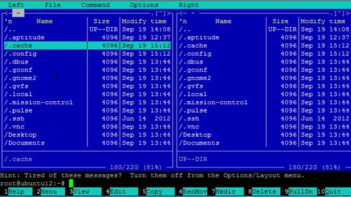
Task: Sort right panel by Modify time header
Action: pyautogui.click(x=323, y=21)
